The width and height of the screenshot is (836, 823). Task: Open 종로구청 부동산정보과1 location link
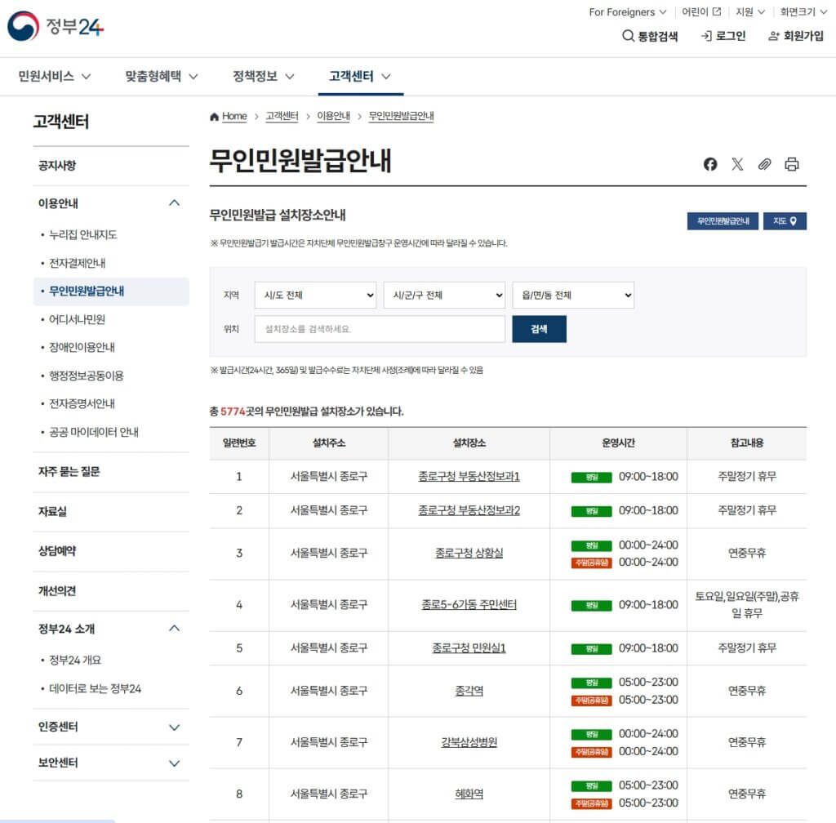coord(469,476)
